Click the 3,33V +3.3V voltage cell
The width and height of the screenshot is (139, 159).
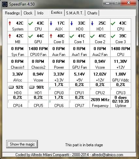click(x=59, y=76)
